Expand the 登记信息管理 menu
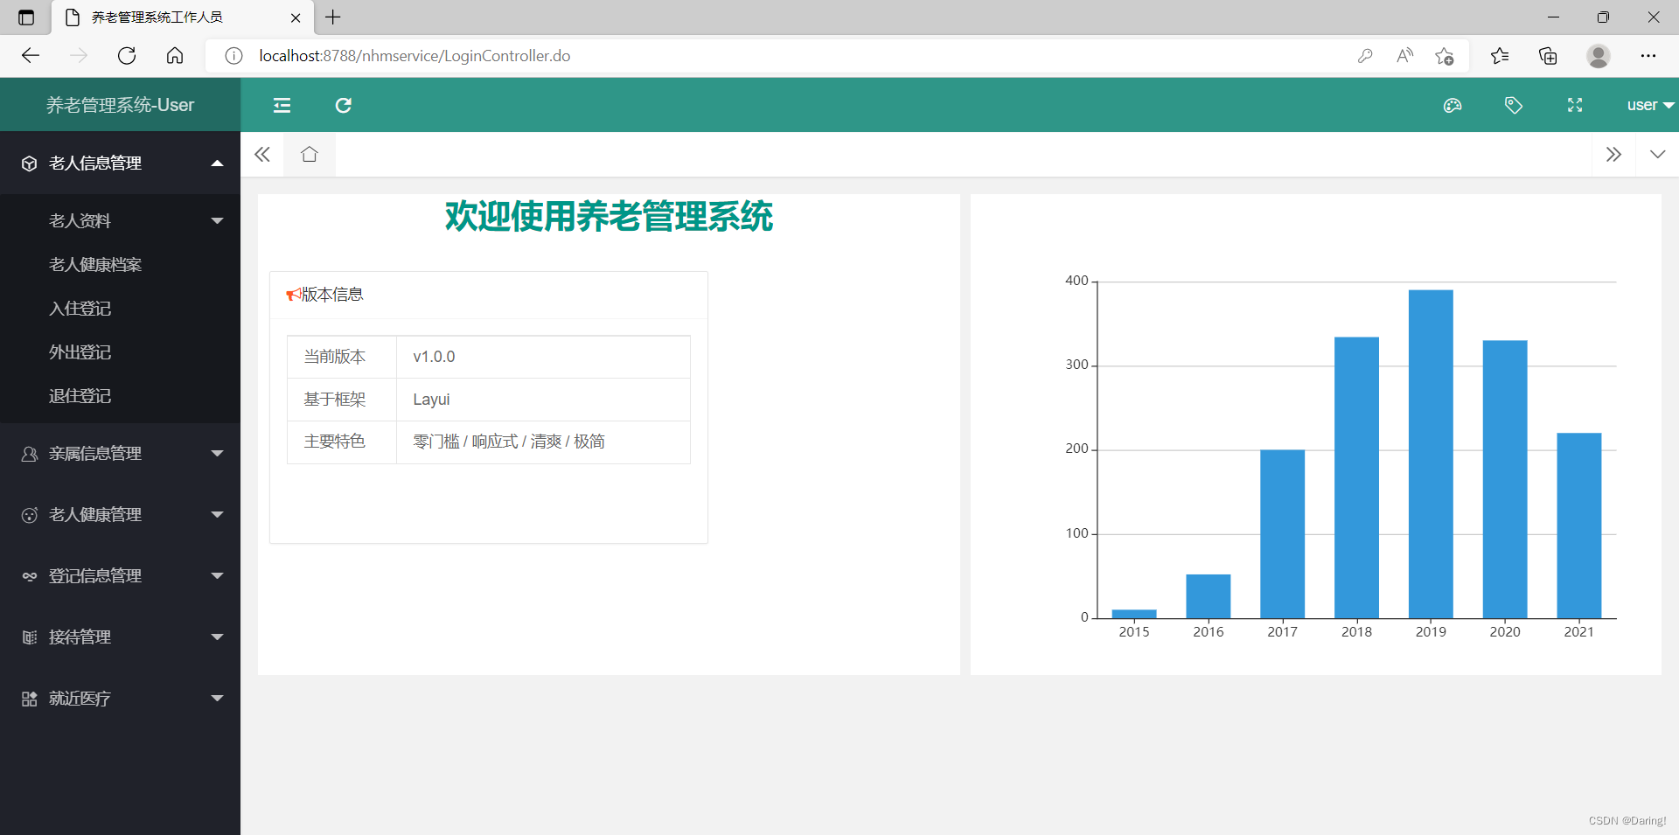This screenshot has height=835, width=1679. [121, 576]
